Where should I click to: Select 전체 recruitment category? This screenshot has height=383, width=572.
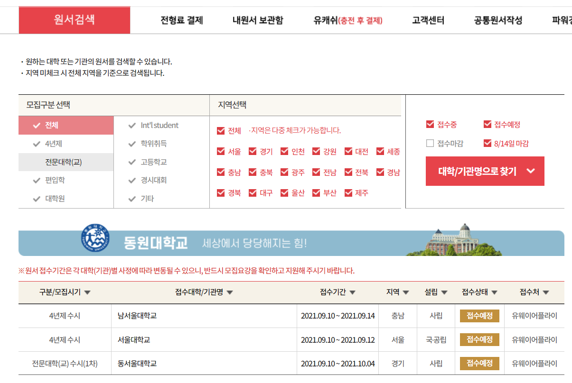tap(66, 125)
